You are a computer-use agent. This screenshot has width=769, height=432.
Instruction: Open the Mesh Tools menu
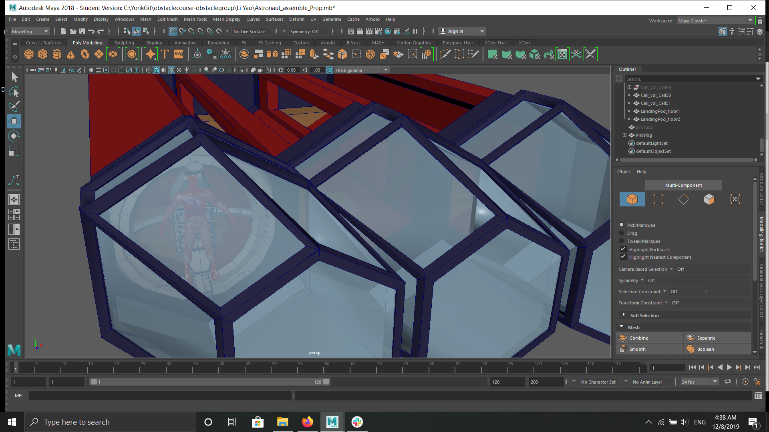(x=195, y=19)
